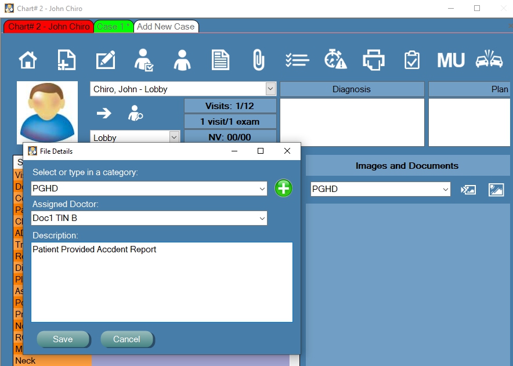Click the Home icon in the toolbar

(27, 59)
